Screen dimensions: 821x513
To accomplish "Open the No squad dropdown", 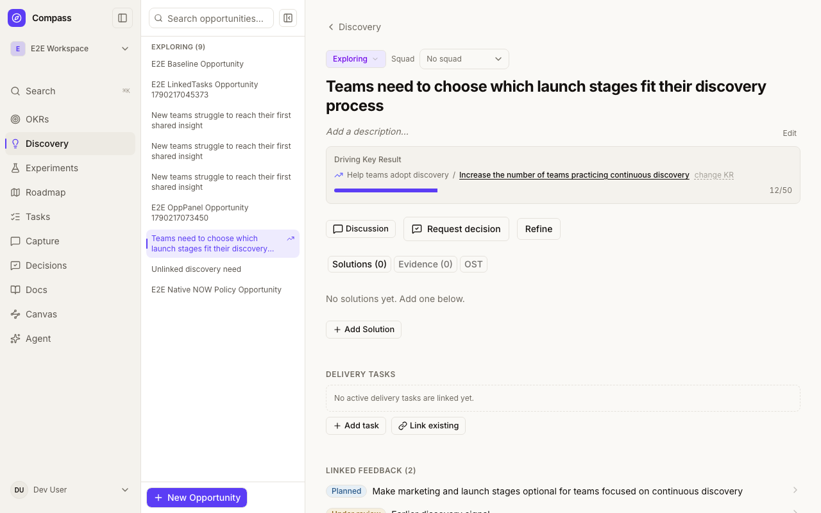I will point(464,59).
